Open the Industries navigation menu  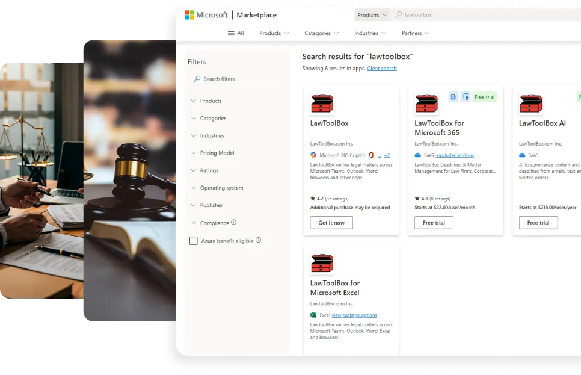370,33
